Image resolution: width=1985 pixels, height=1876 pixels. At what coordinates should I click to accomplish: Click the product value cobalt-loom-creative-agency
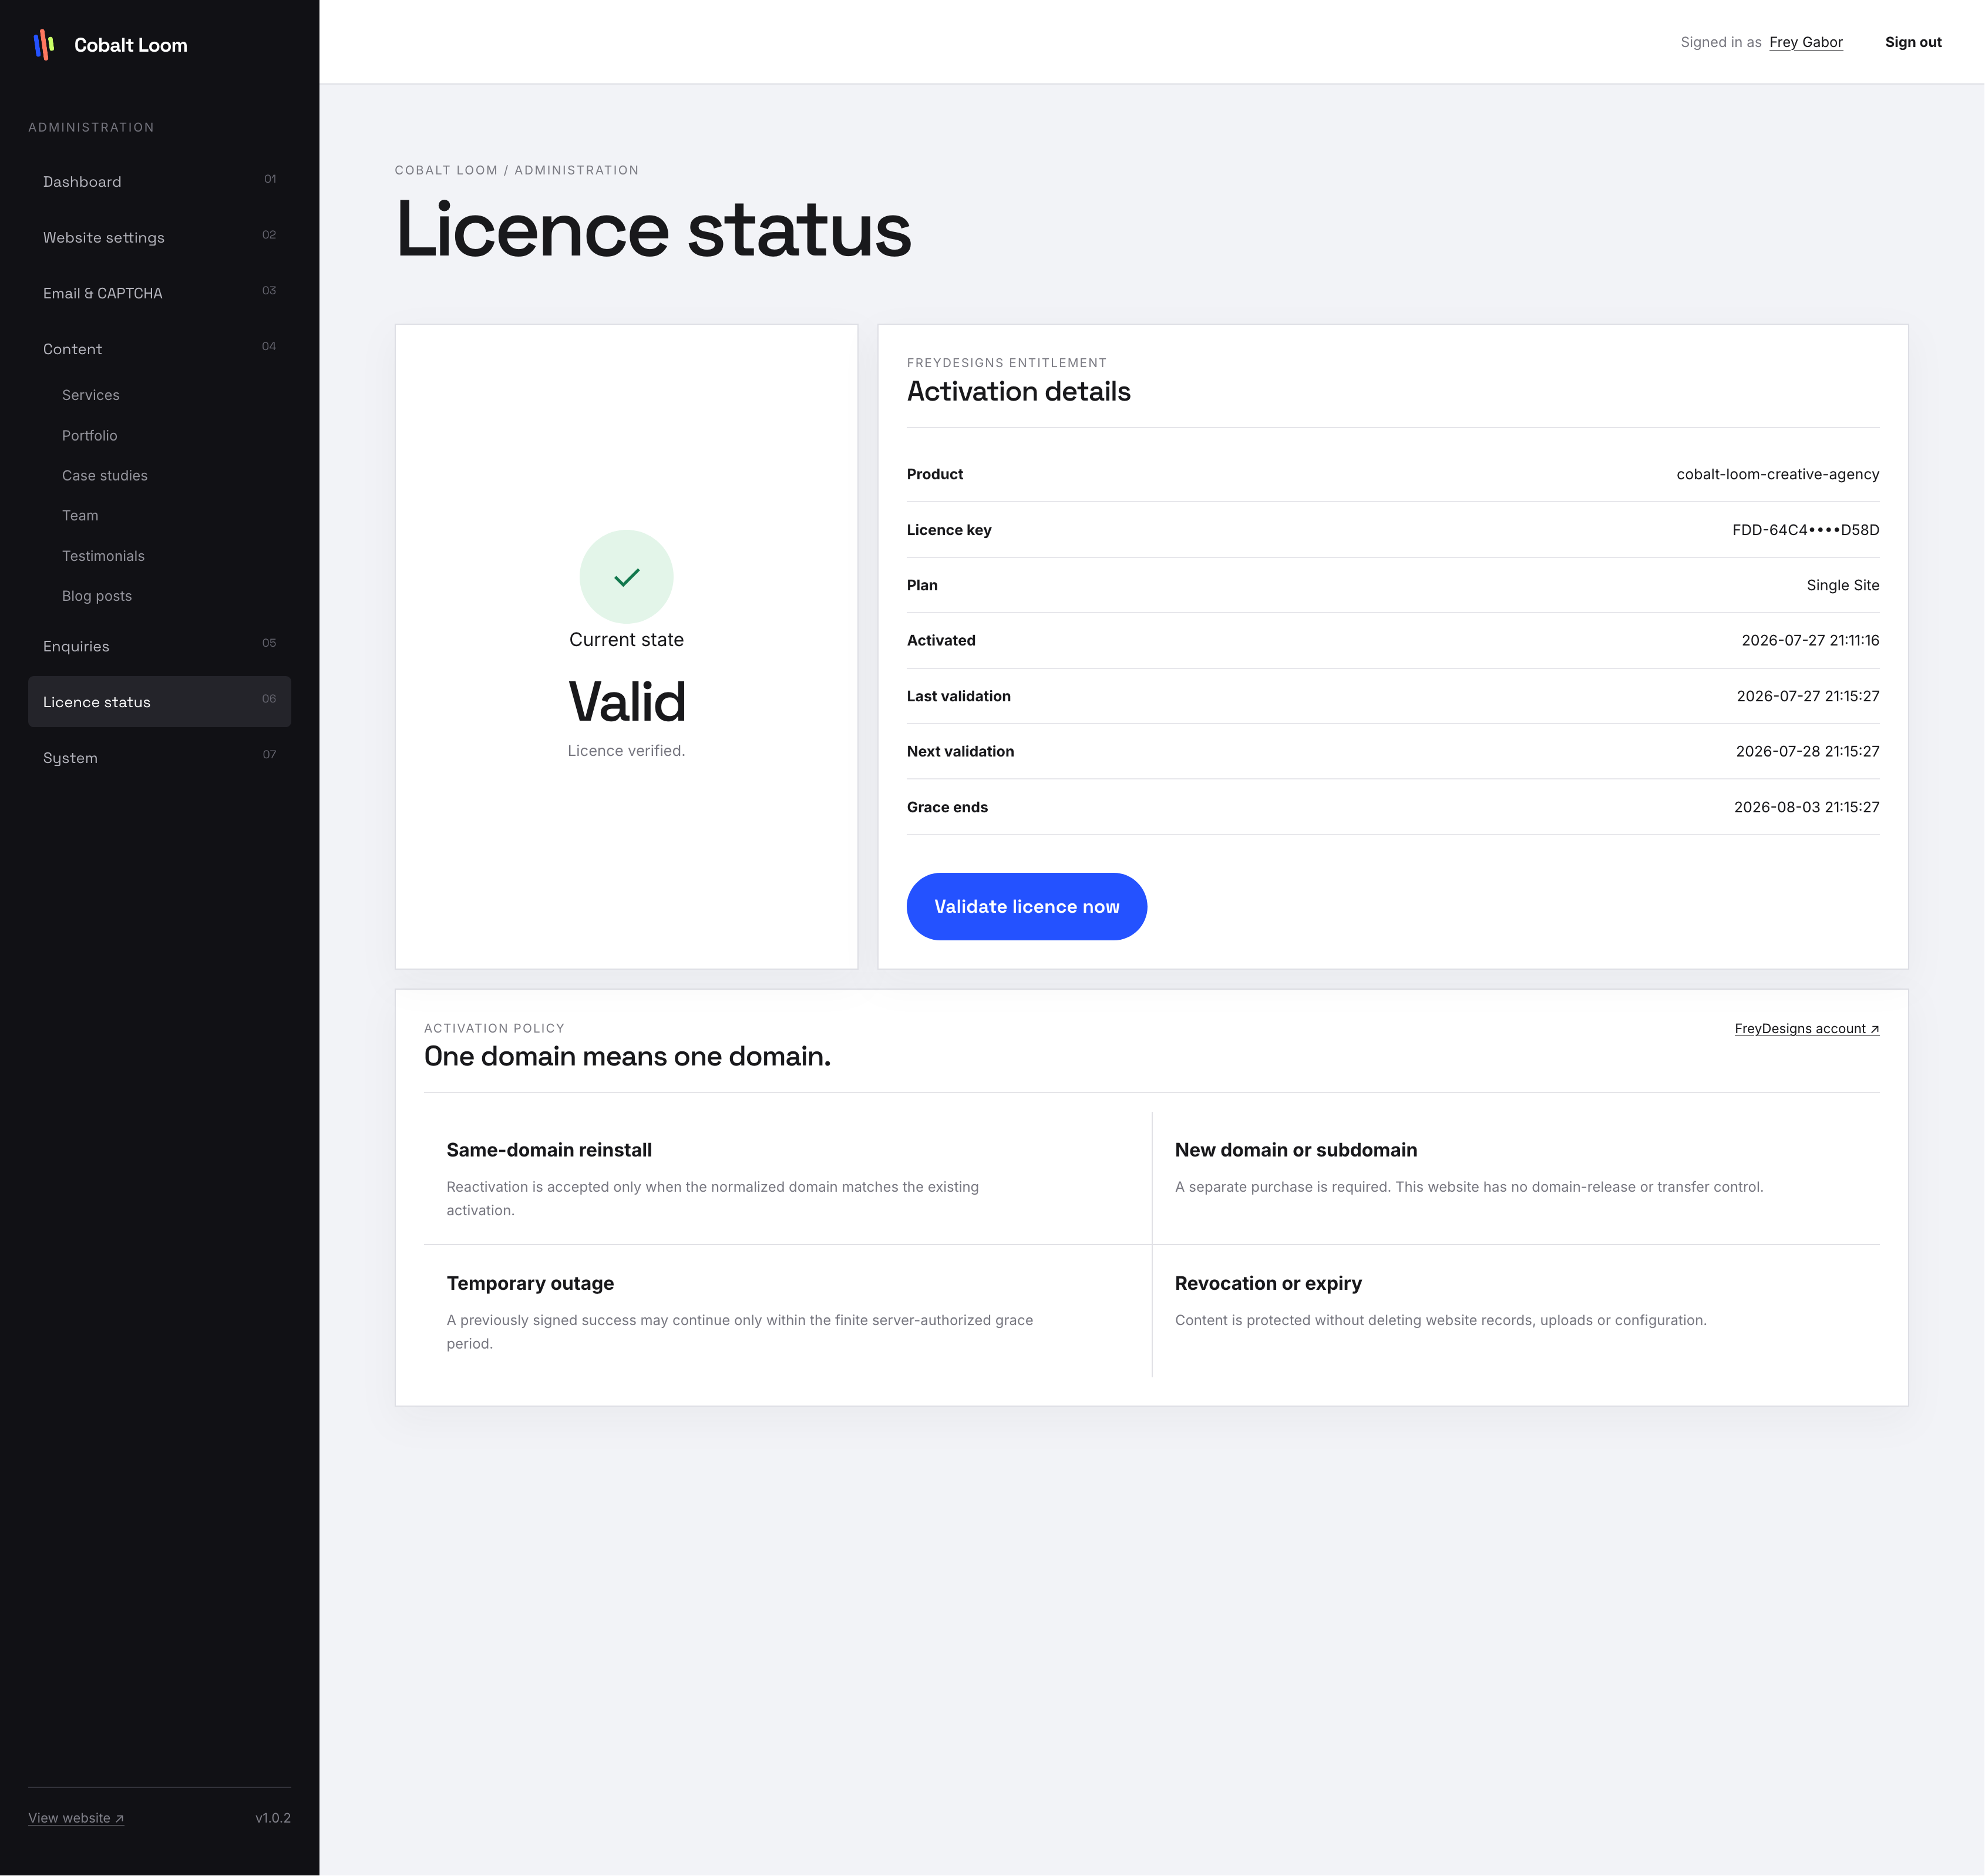point(1777,474)
